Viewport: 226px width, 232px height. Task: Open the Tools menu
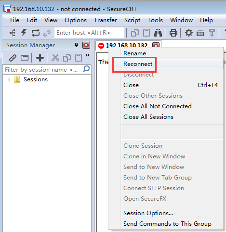(x=155, y=20)
